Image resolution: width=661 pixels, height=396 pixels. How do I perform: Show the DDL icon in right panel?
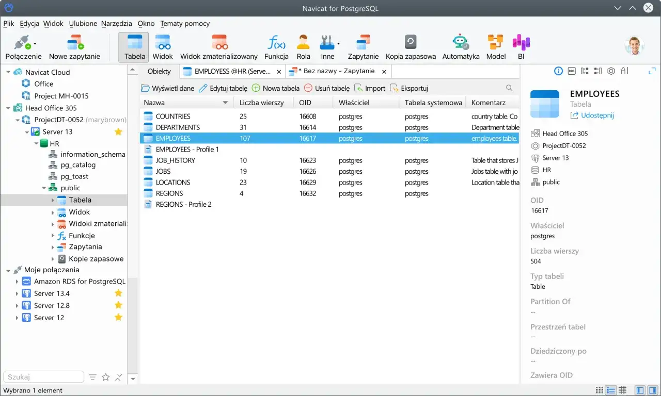click(572, 71)
